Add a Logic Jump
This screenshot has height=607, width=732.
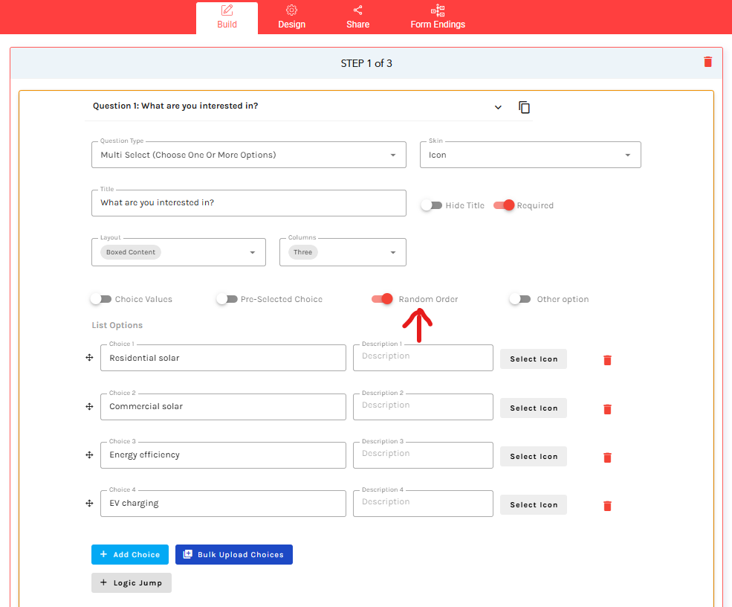(x=132, y=582)
